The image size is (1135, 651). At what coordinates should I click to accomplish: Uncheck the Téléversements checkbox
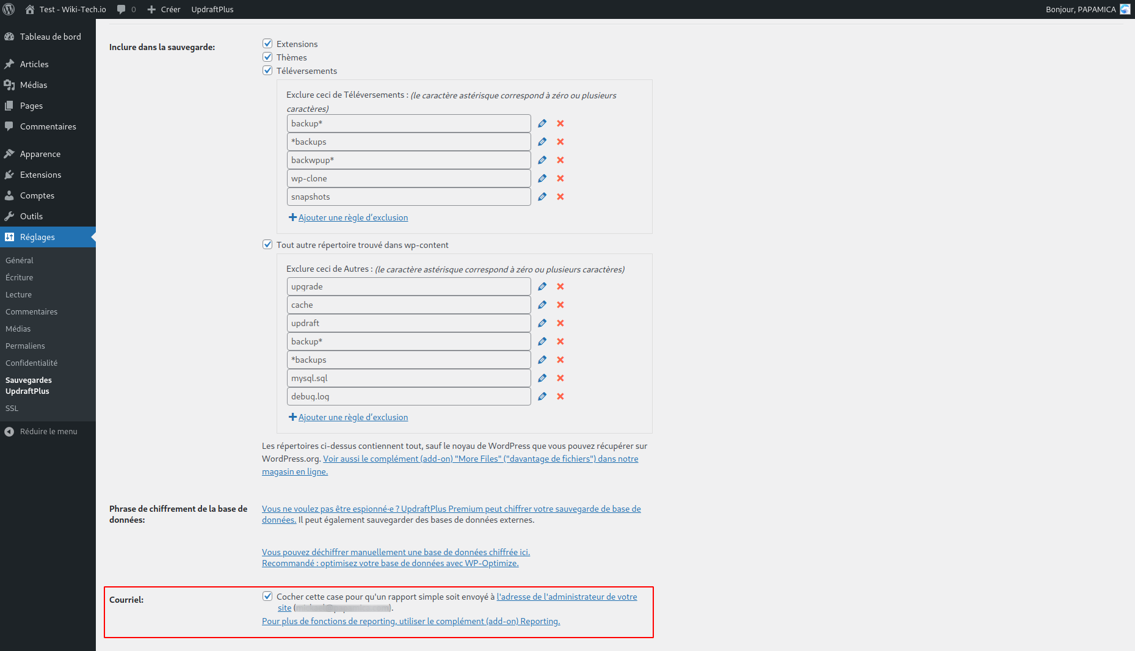(x=267, y=70)
